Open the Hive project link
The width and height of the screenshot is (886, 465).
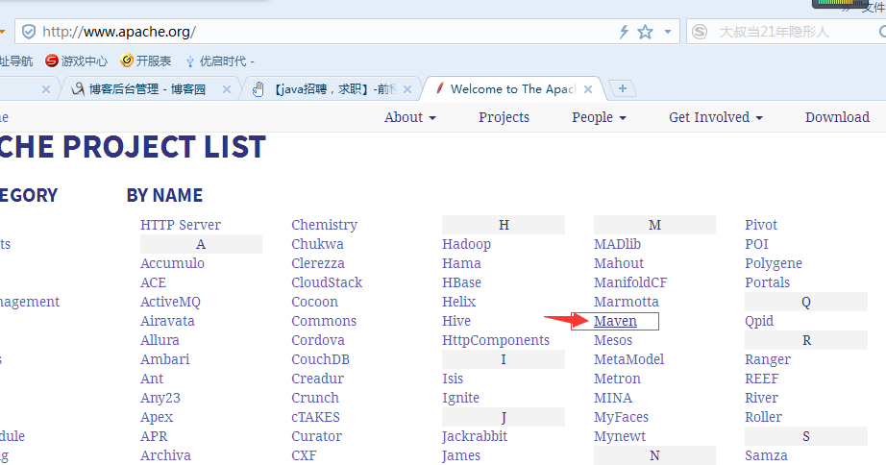point(456,321)
